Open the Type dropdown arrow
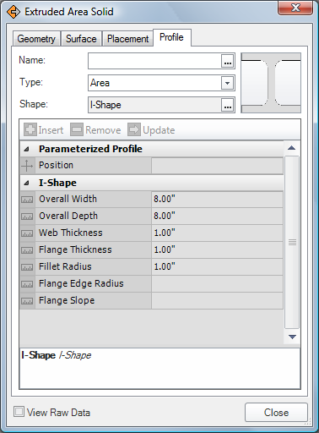This screenshot has width=319, height=433. 227,83
